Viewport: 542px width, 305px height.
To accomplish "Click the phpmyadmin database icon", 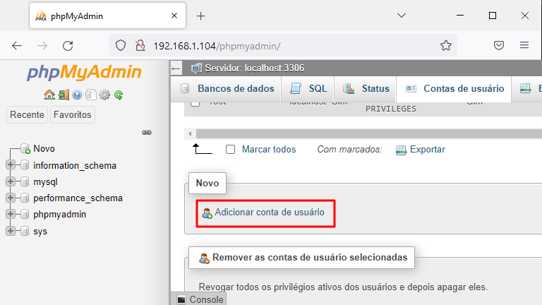I will pos(25,214).
